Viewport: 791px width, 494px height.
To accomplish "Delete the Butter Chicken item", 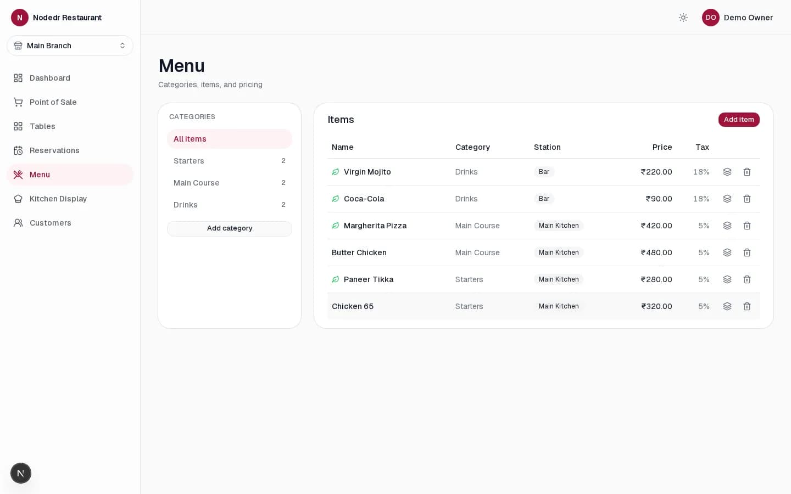I will [x=747, y=252].
